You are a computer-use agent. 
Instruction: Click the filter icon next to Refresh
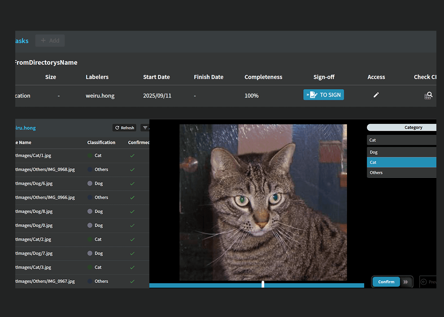[145, 128]
